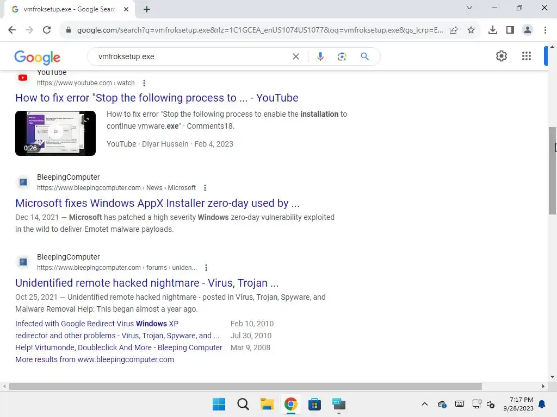Open Google apps grid
The width and height of the screenshot is (557, 417).
527,56
